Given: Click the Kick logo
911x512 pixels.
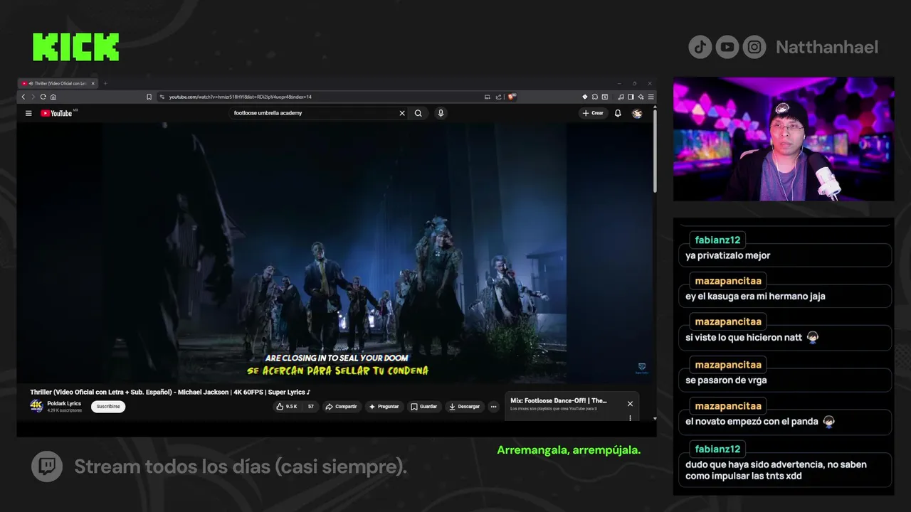Looking at the screenshot, I should (x=76, y=47).
